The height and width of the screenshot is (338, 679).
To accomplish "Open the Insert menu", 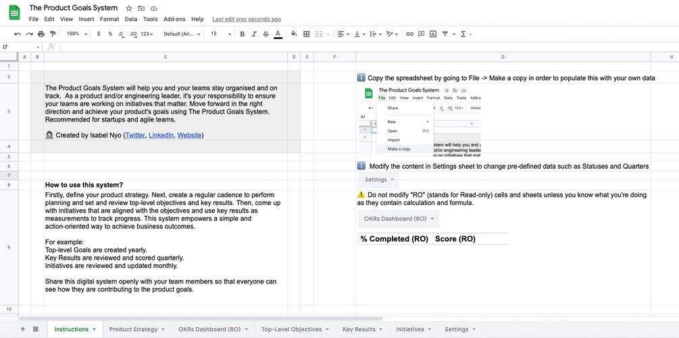I will click(86, 19).
